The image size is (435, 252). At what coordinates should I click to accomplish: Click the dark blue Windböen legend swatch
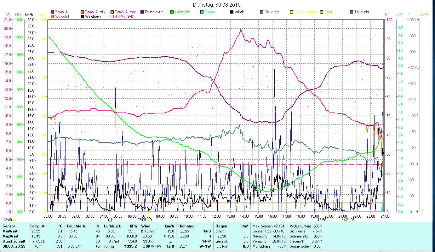82,16
